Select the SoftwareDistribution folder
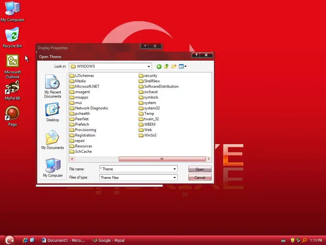 [159, 86]
